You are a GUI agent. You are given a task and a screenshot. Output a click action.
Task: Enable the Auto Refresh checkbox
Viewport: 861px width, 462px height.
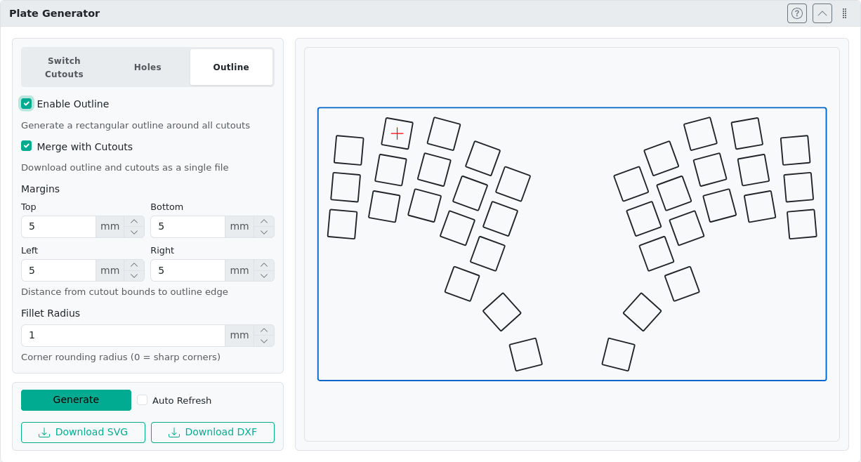[x=143, y=400]
